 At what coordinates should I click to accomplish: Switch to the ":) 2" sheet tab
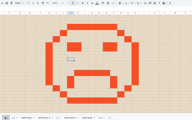click(100, 118)
